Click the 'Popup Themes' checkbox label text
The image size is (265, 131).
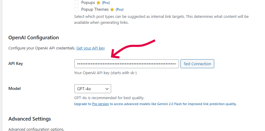95,9
